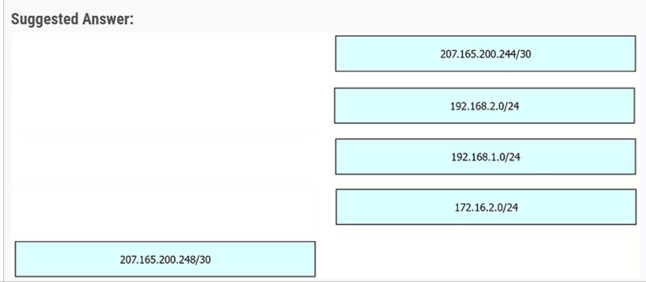Click the word Answer in heading

[x=108, y=19]
